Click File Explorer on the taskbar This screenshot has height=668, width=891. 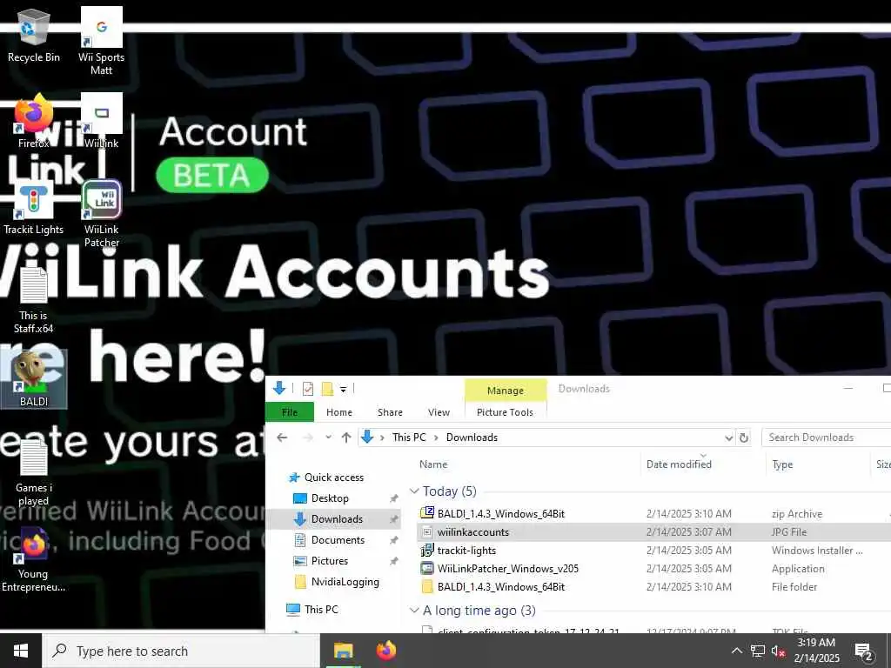tap(343, 651)
